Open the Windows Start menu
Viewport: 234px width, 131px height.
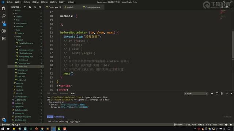3,128
